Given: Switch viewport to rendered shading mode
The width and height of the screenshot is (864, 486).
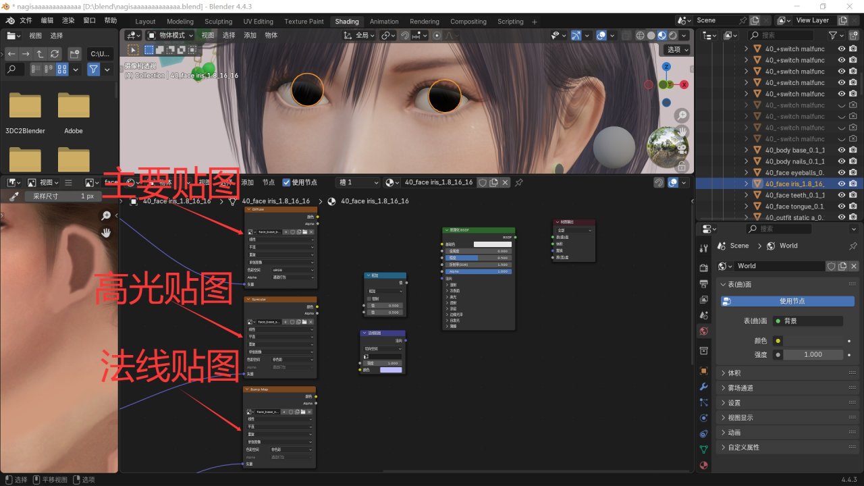Looking at the screenshot, I should [674, 35].
